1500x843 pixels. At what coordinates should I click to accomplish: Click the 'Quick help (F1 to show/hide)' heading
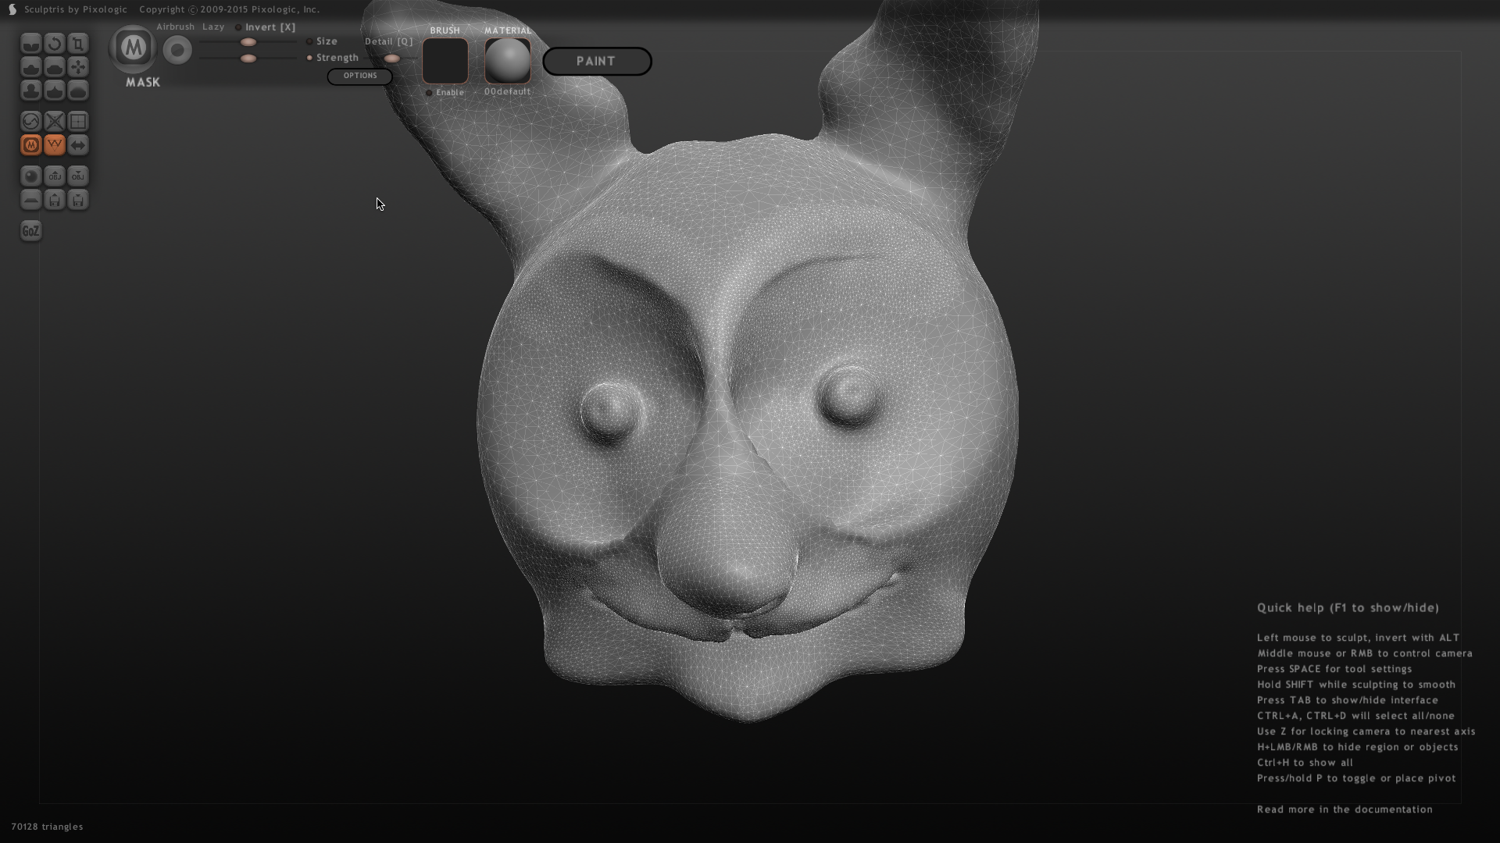[x=1348, y=608]
